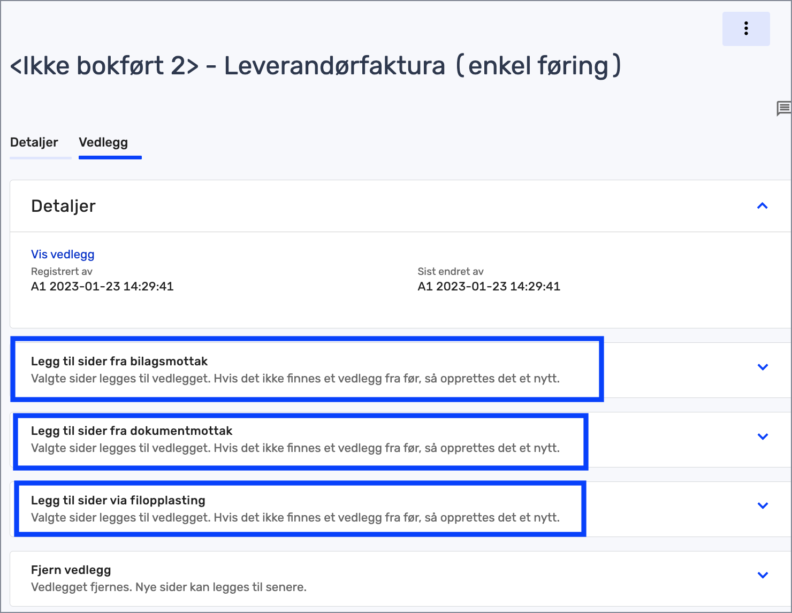Open the Vis vedlegg link

tap(63, 254)
